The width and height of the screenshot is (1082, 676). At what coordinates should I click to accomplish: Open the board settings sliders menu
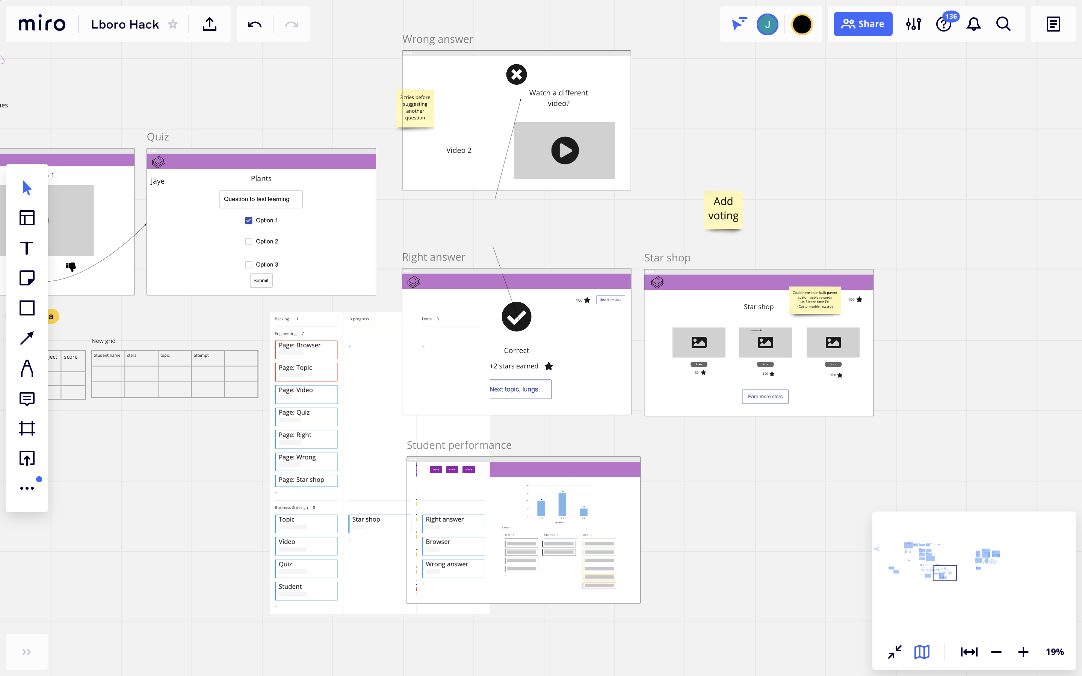(x=913, y=24)
